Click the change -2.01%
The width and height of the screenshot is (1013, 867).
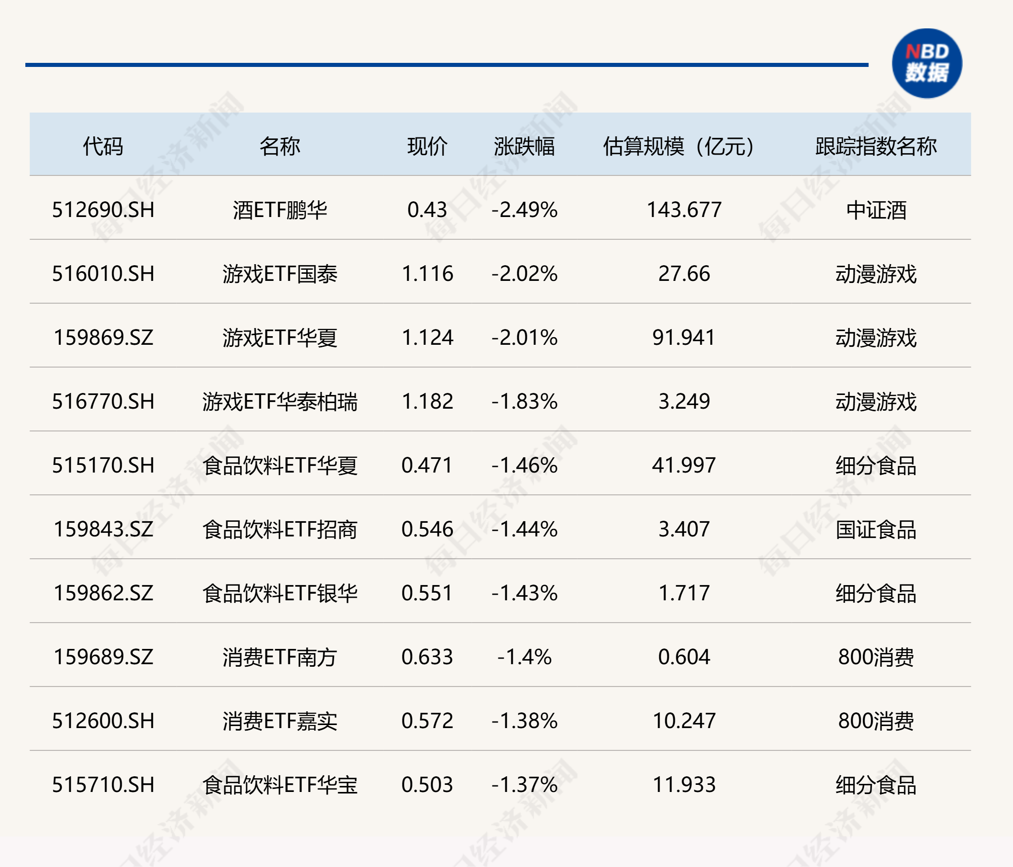point(524,338)
